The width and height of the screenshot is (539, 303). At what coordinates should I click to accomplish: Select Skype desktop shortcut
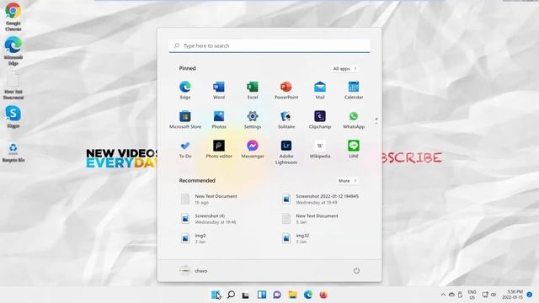pyautogui.click(x=13, y=117)
